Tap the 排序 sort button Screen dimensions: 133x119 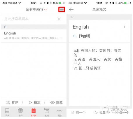(12, 102)
